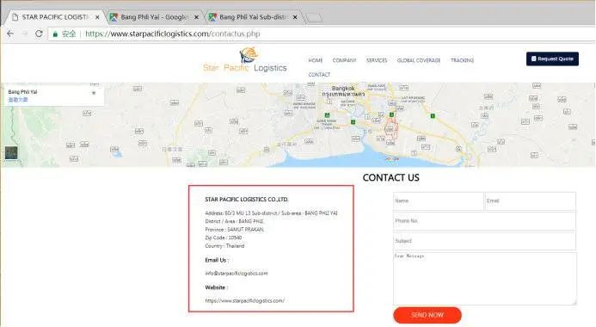This screenshot has height=327, width=596.
Task: Open the COMPANY menu item
Action: [x=344, y=60]
